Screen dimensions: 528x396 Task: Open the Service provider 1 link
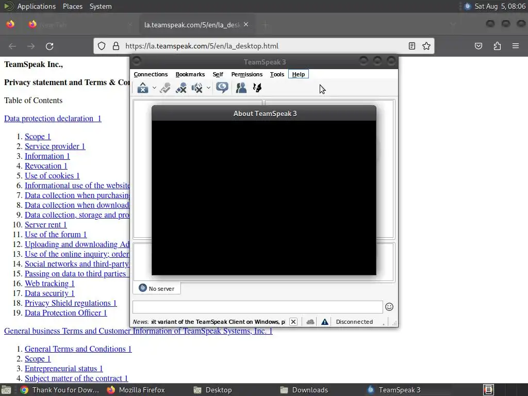click(55, 146)
